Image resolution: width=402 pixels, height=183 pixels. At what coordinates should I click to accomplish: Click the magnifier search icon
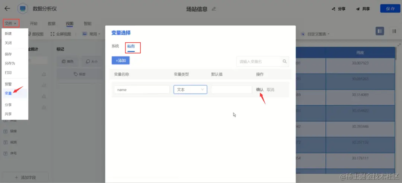click(x=285, y=61)
